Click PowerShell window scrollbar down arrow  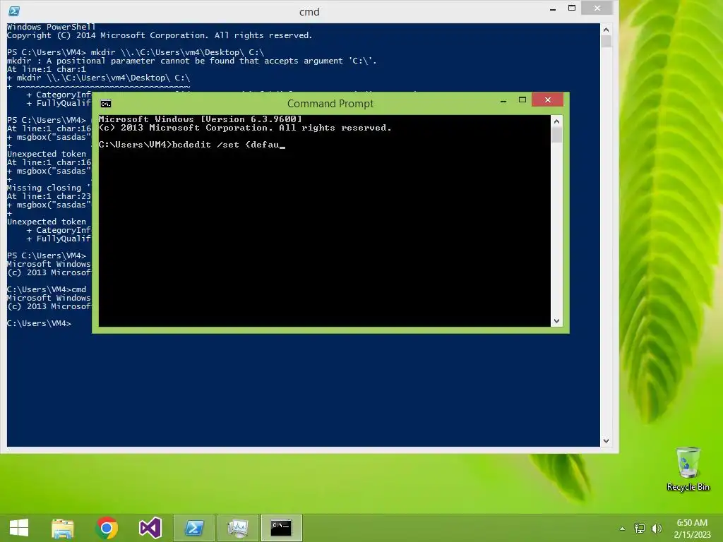pos(606,440)
